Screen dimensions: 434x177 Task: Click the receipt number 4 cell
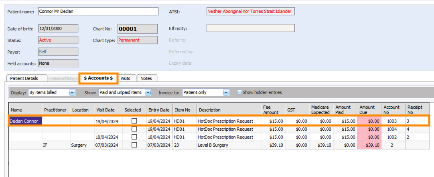pos(417,129)
